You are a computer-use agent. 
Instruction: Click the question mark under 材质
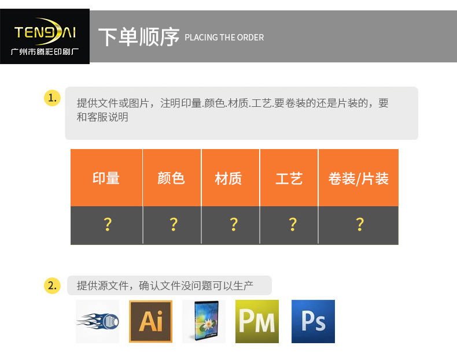[234, 224]
